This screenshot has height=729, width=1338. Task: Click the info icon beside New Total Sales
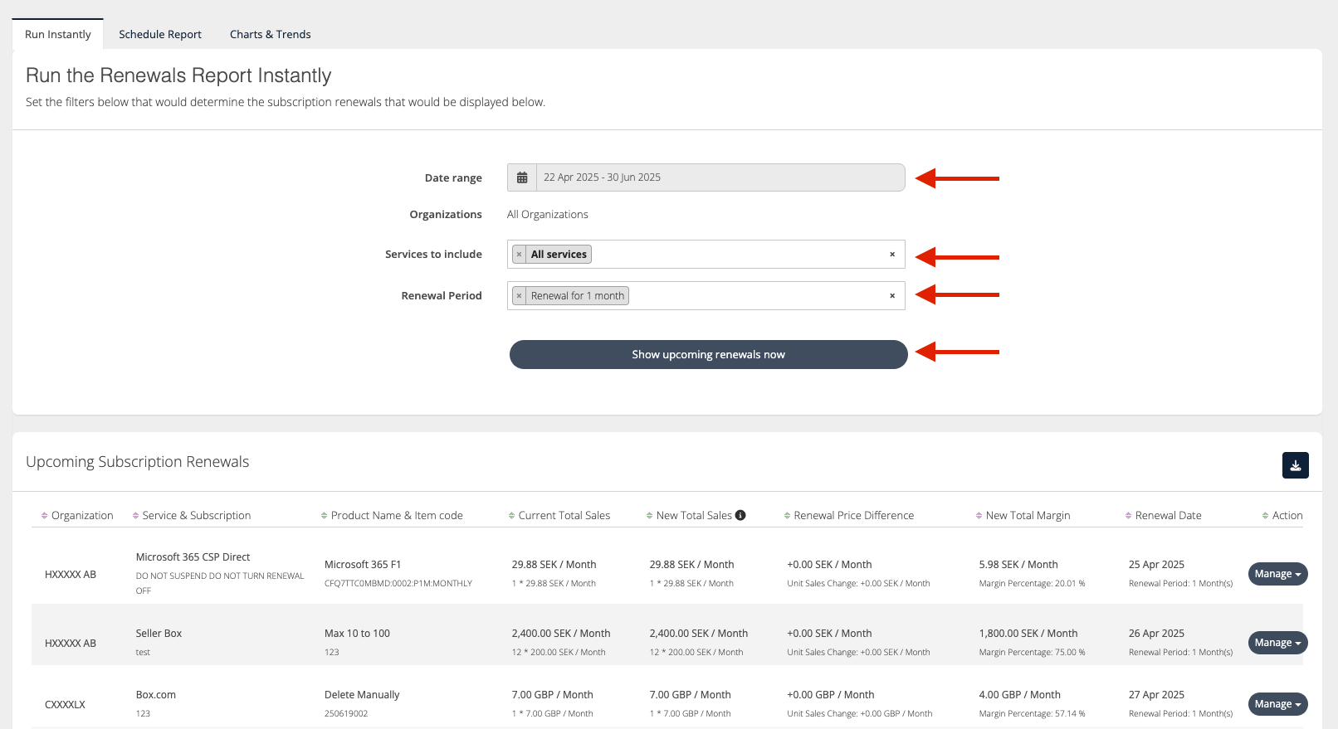pos(740,515)
